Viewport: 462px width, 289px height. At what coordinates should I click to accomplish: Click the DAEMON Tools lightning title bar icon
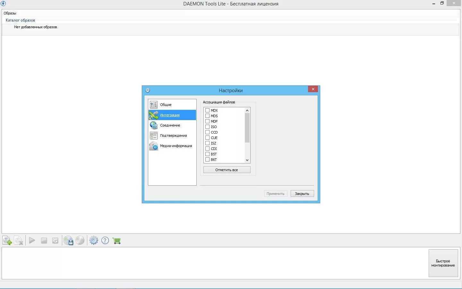pyautogui.click(x=3, y=4)
